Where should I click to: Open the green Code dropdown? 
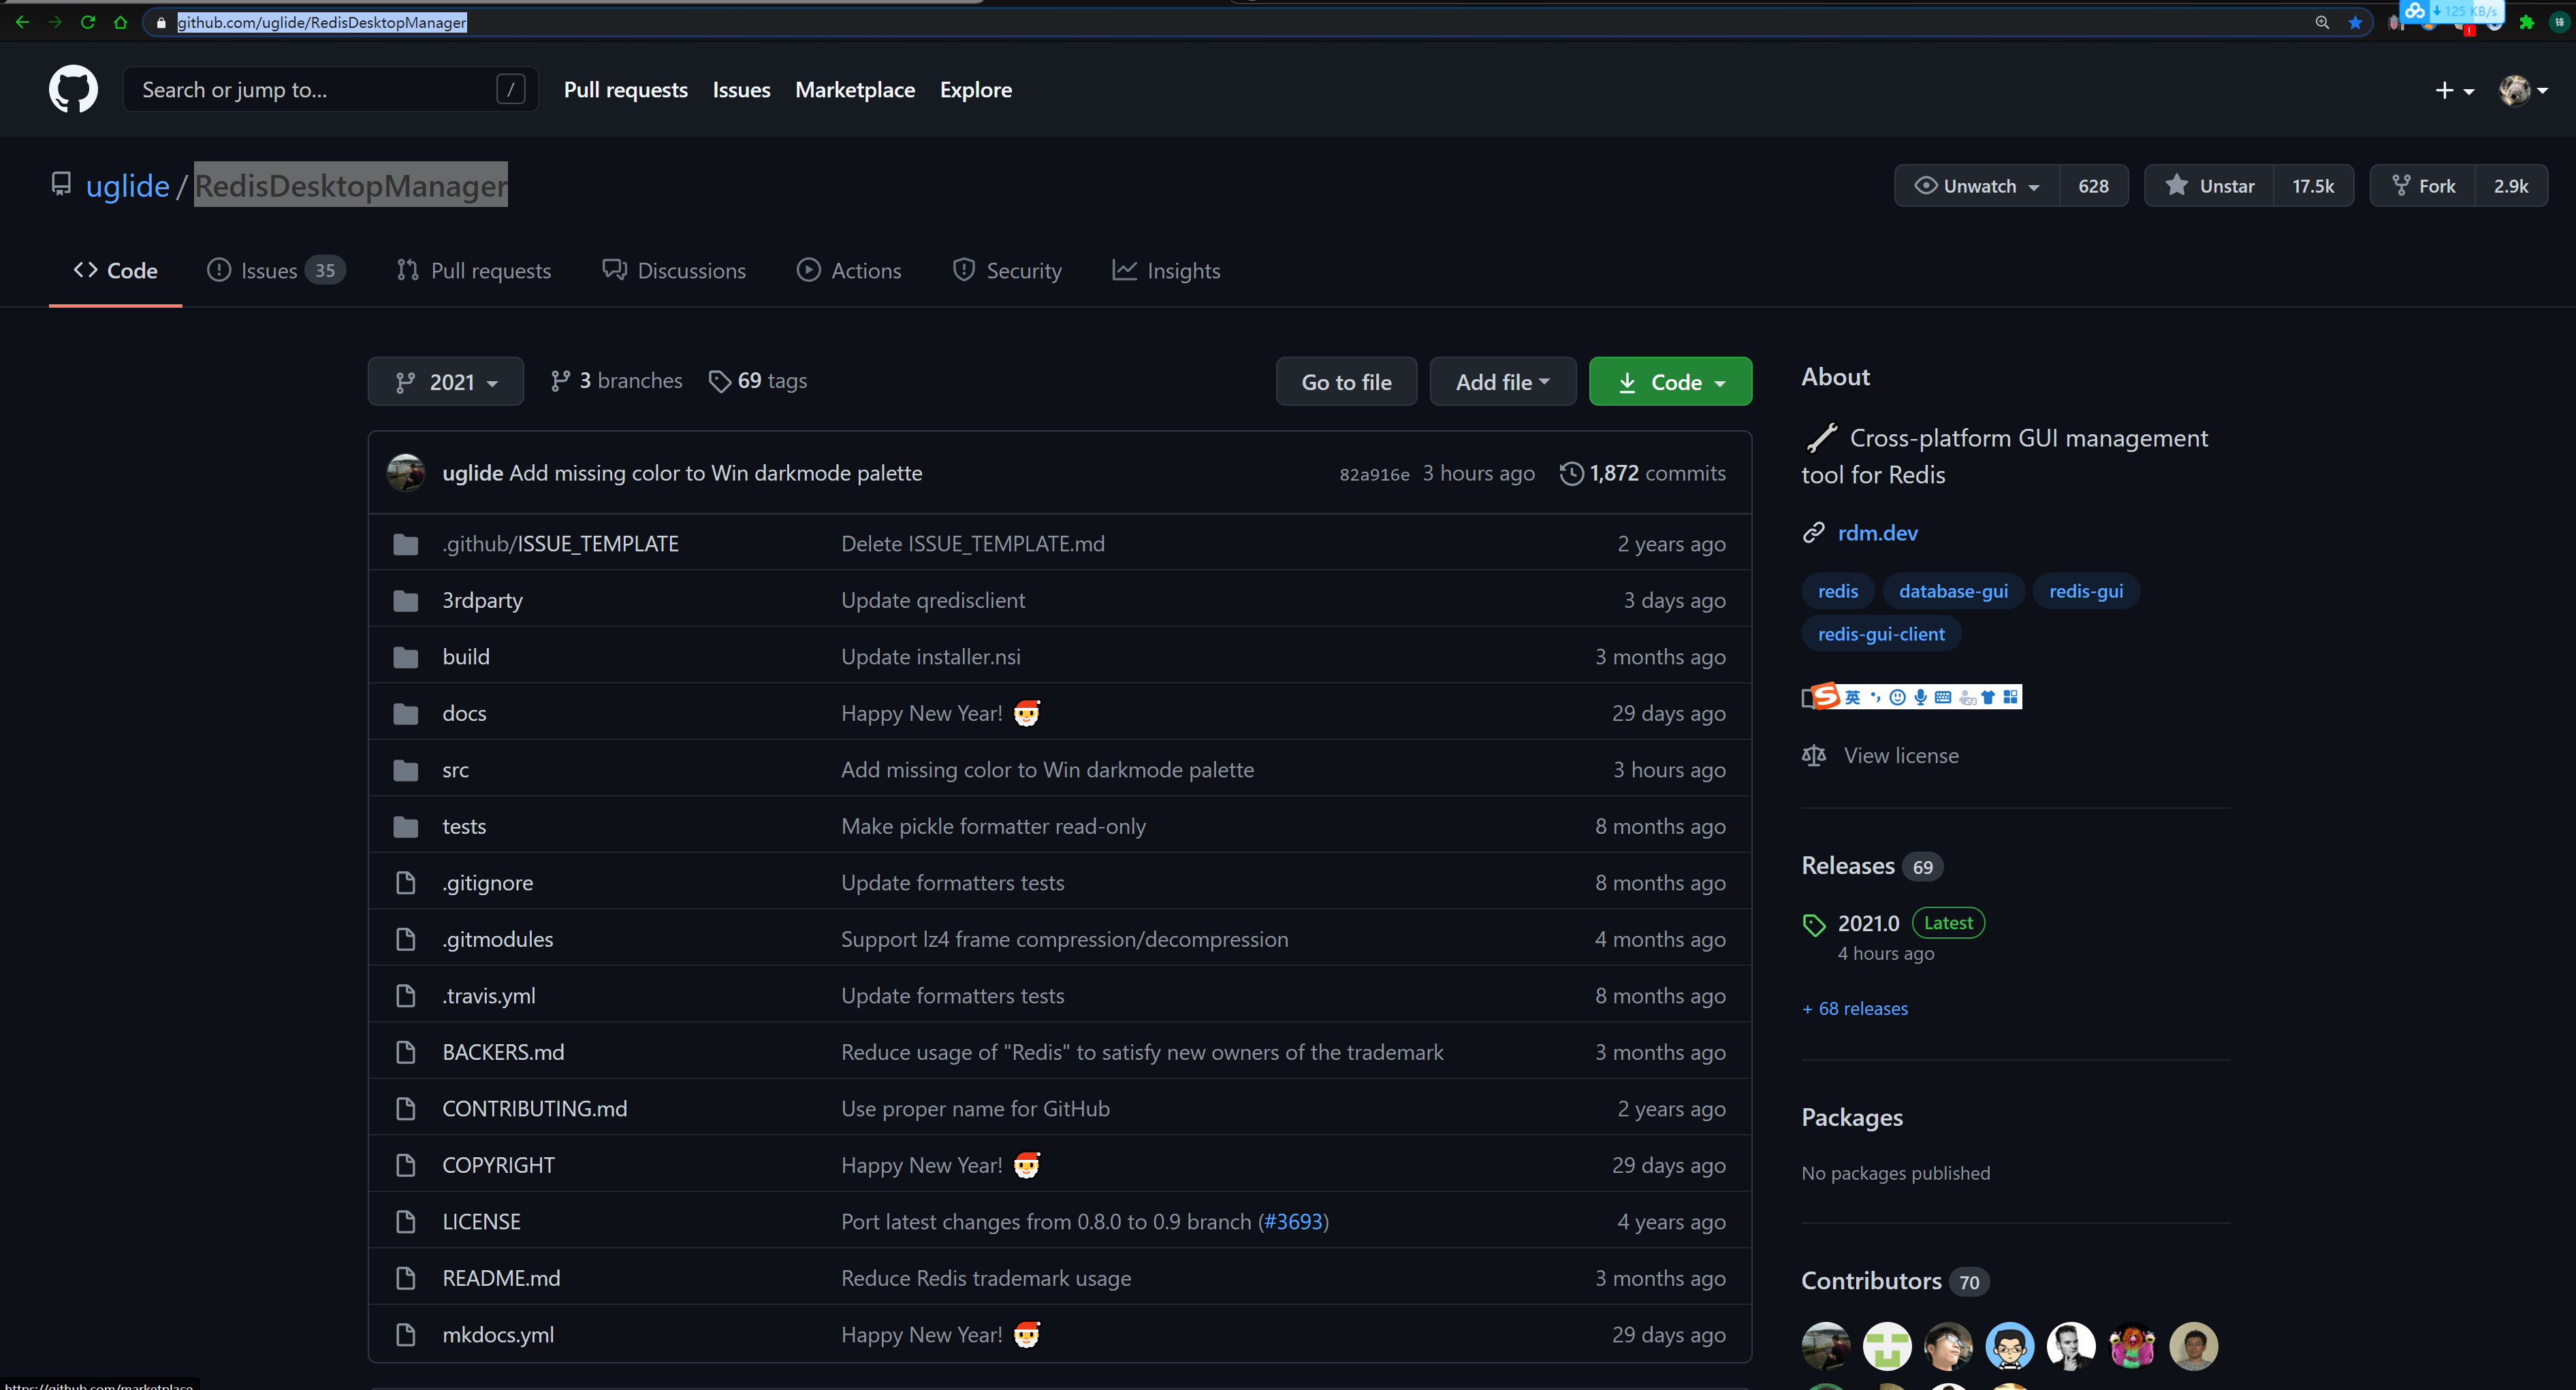pyautogui.click(x=1670, y=382)
